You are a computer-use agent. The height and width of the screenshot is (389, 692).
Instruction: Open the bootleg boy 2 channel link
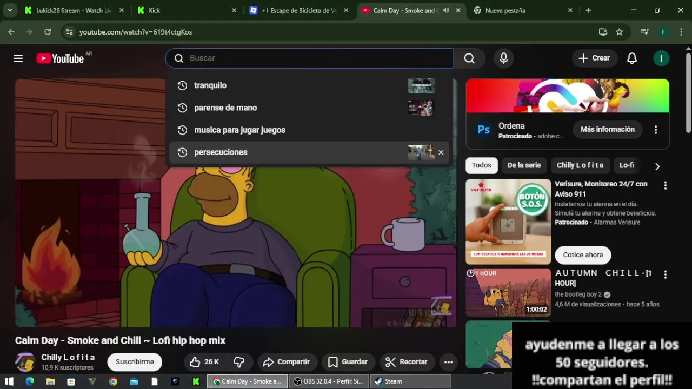pos(578,294)
